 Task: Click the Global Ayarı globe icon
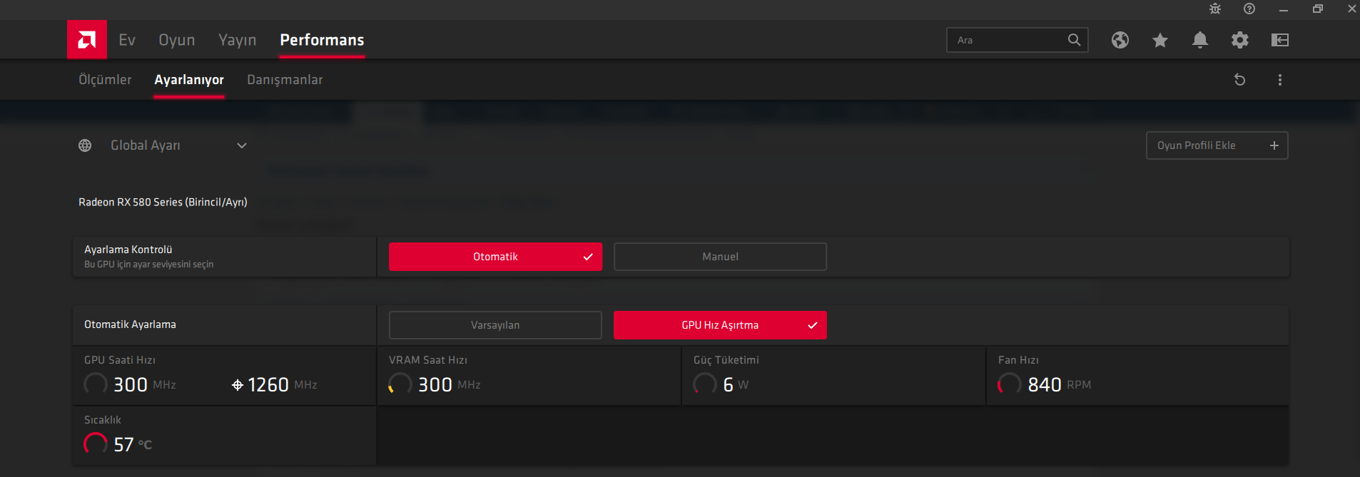point(85,145)
